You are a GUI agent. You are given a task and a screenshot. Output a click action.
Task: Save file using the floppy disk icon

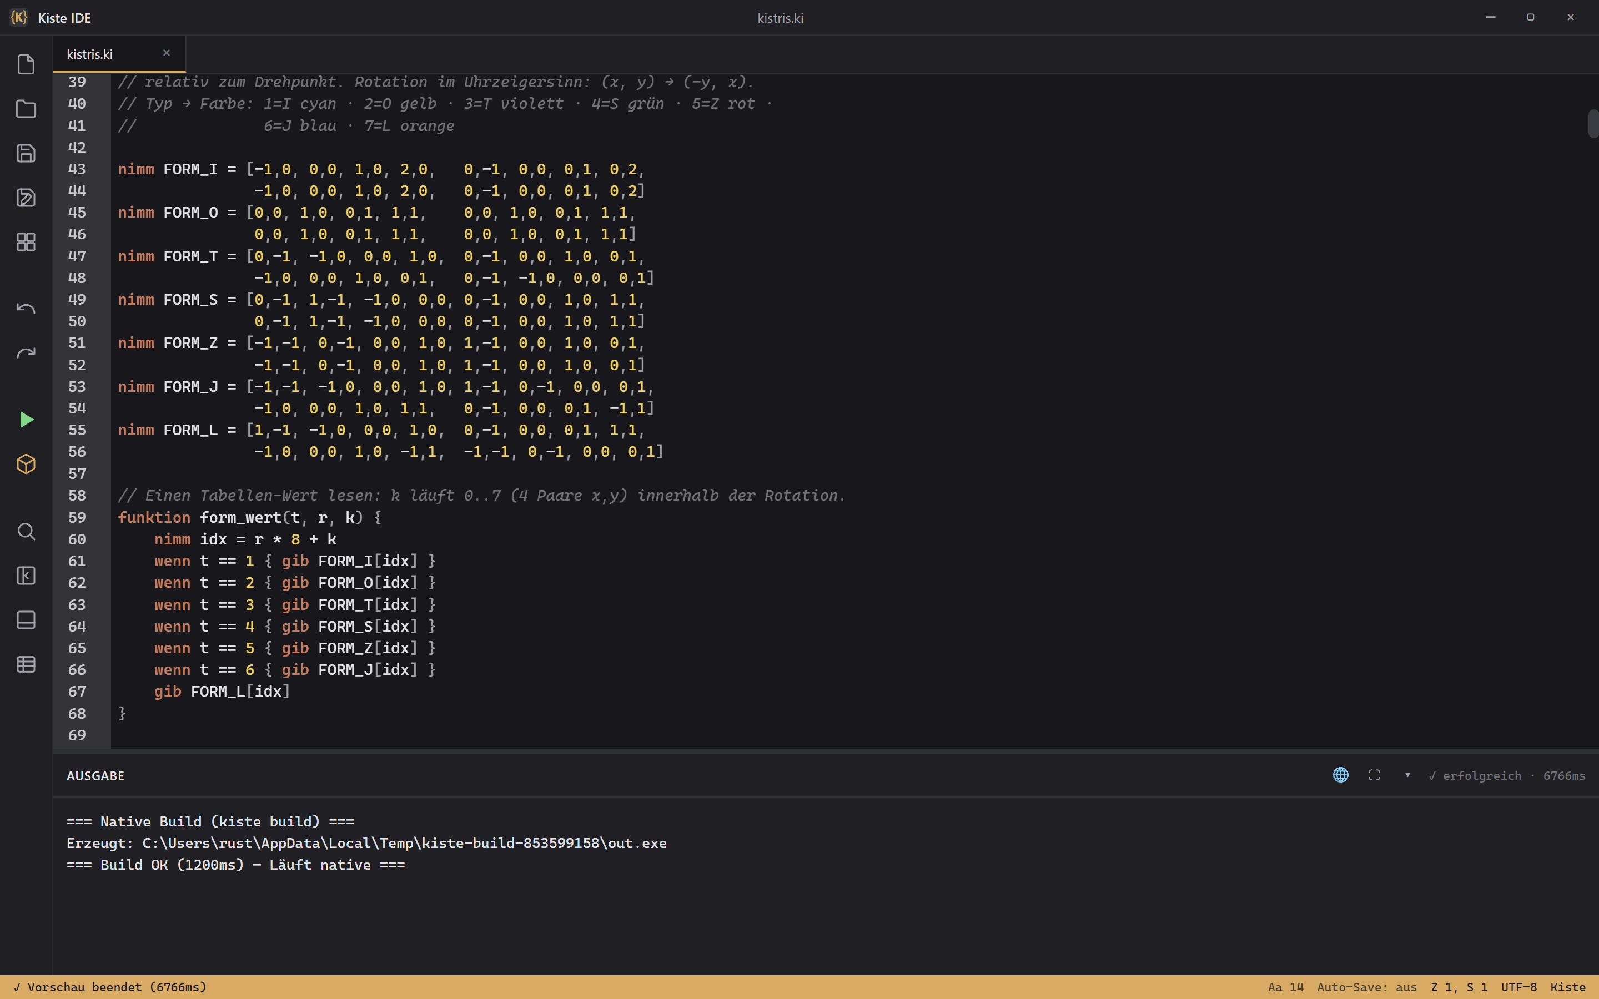pos(26,153)
